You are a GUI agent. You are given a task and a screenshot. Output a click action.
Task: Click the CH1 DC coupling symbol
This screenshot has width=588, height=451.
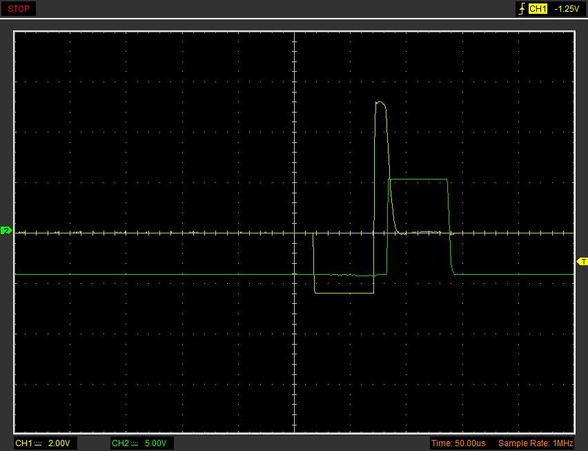coord(38,443)
